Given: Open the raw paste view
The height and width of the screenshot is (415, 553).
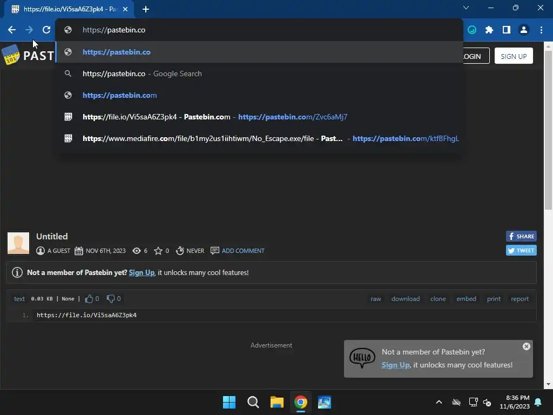Looking at the screenshot, I should pyautogui.click(x=376, y=299).
